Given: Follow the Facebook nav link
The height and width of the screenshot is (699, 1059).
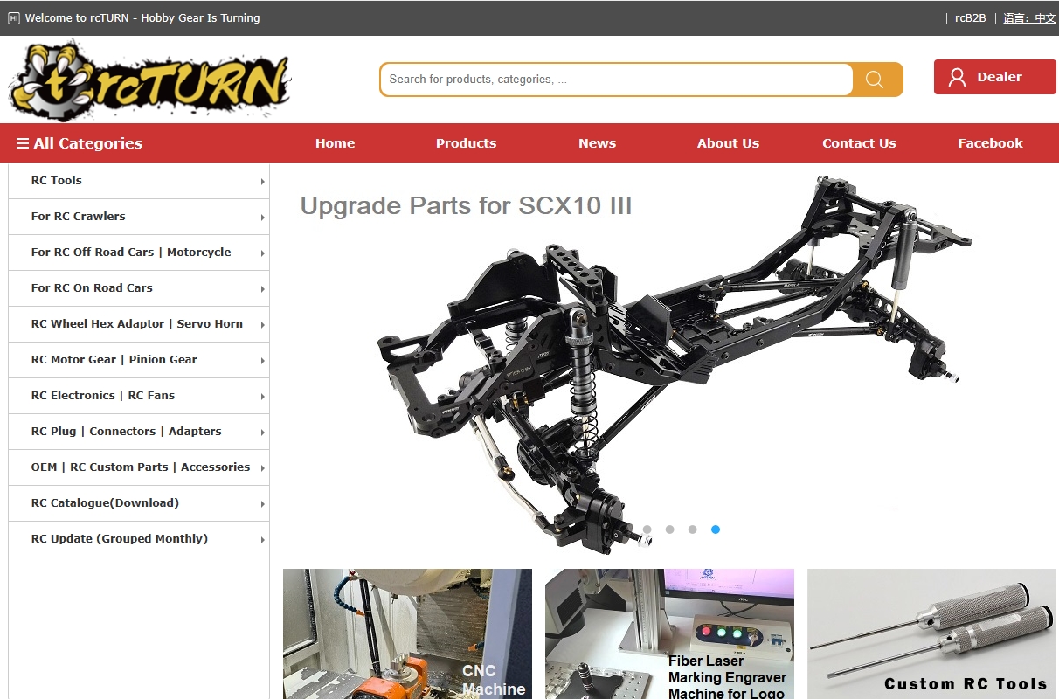Looking at the screenshot, I should click(991, 143).
